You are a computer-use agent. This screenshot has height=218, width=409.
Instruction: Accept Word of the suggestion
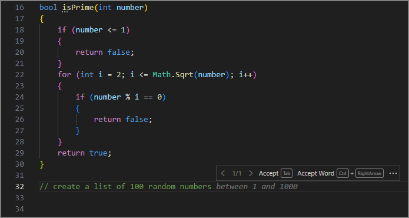pyautogui.click(x=315, y=173)
